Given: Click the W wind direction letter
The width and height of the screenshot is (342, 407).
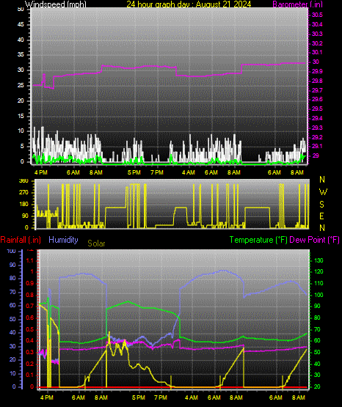Looking at the screenshot, I should tap(323, 192).
